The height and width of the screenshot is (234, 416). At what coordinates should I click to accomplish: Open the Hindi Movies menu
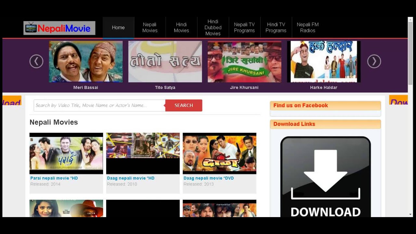click(181, 28)
